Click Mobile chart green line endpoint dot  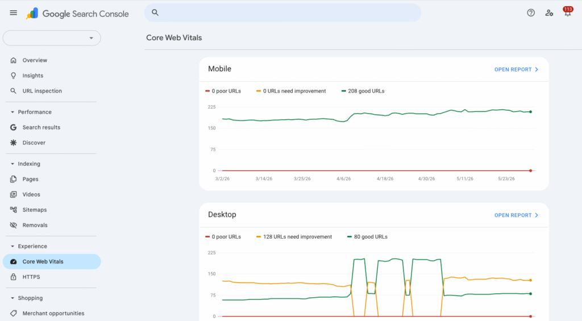530,112
